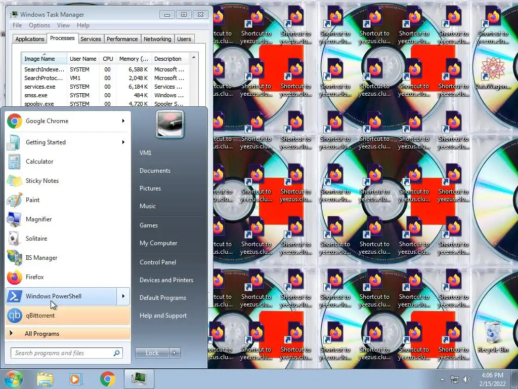Open qBittorrent from Start menu
The width and height of the screenshot is (518, 389).
click(68, 315)
